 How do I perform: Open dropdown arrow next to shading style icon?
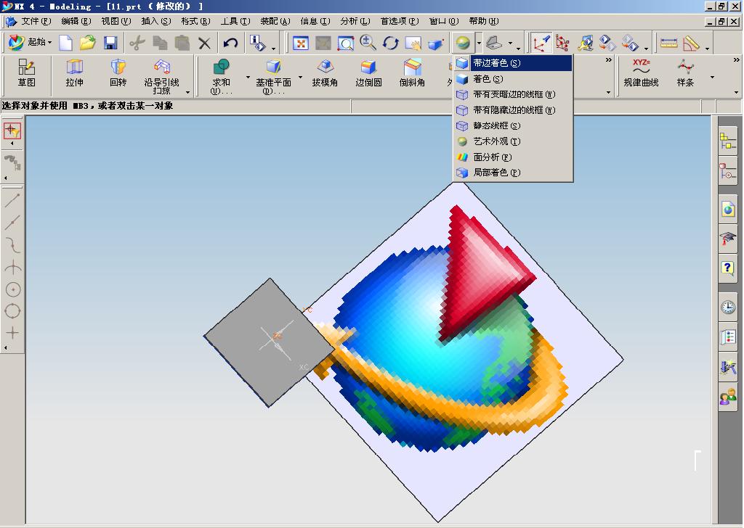coord(479,43)
